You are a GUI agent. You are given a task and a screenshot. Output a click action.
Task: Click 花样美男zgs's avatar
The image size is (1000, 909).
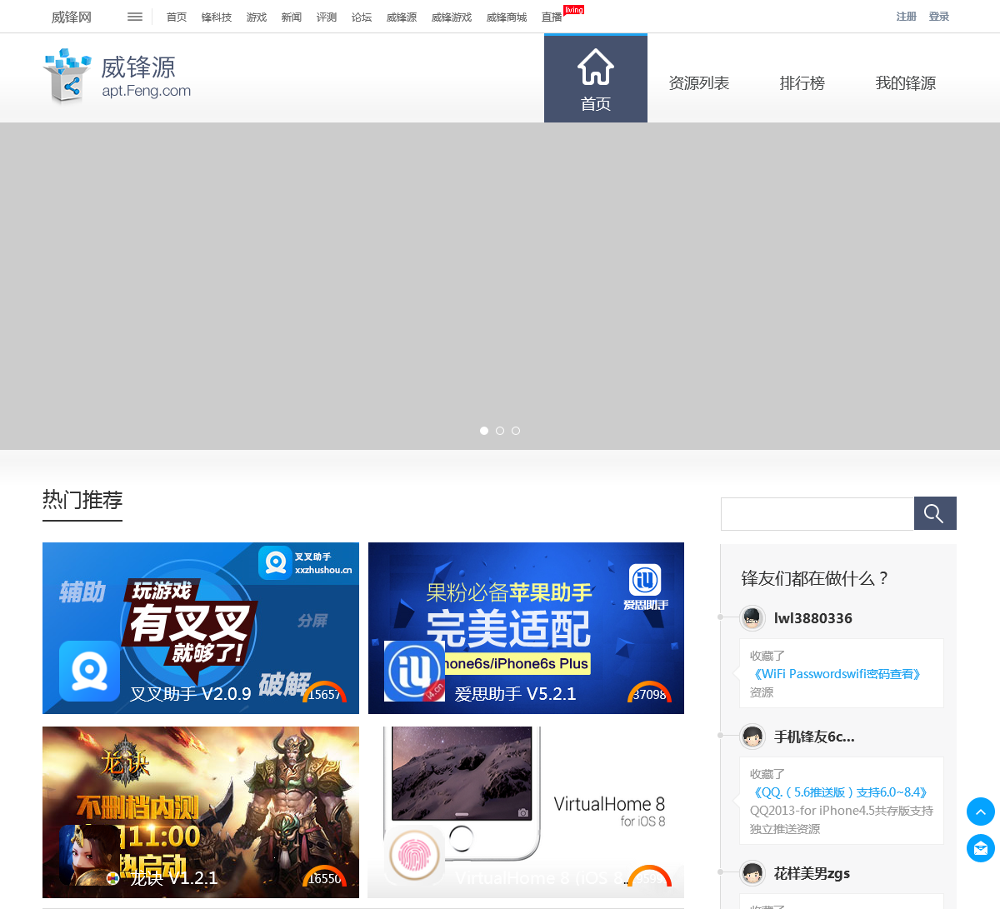pyautogui.click(x=752, y=872)
